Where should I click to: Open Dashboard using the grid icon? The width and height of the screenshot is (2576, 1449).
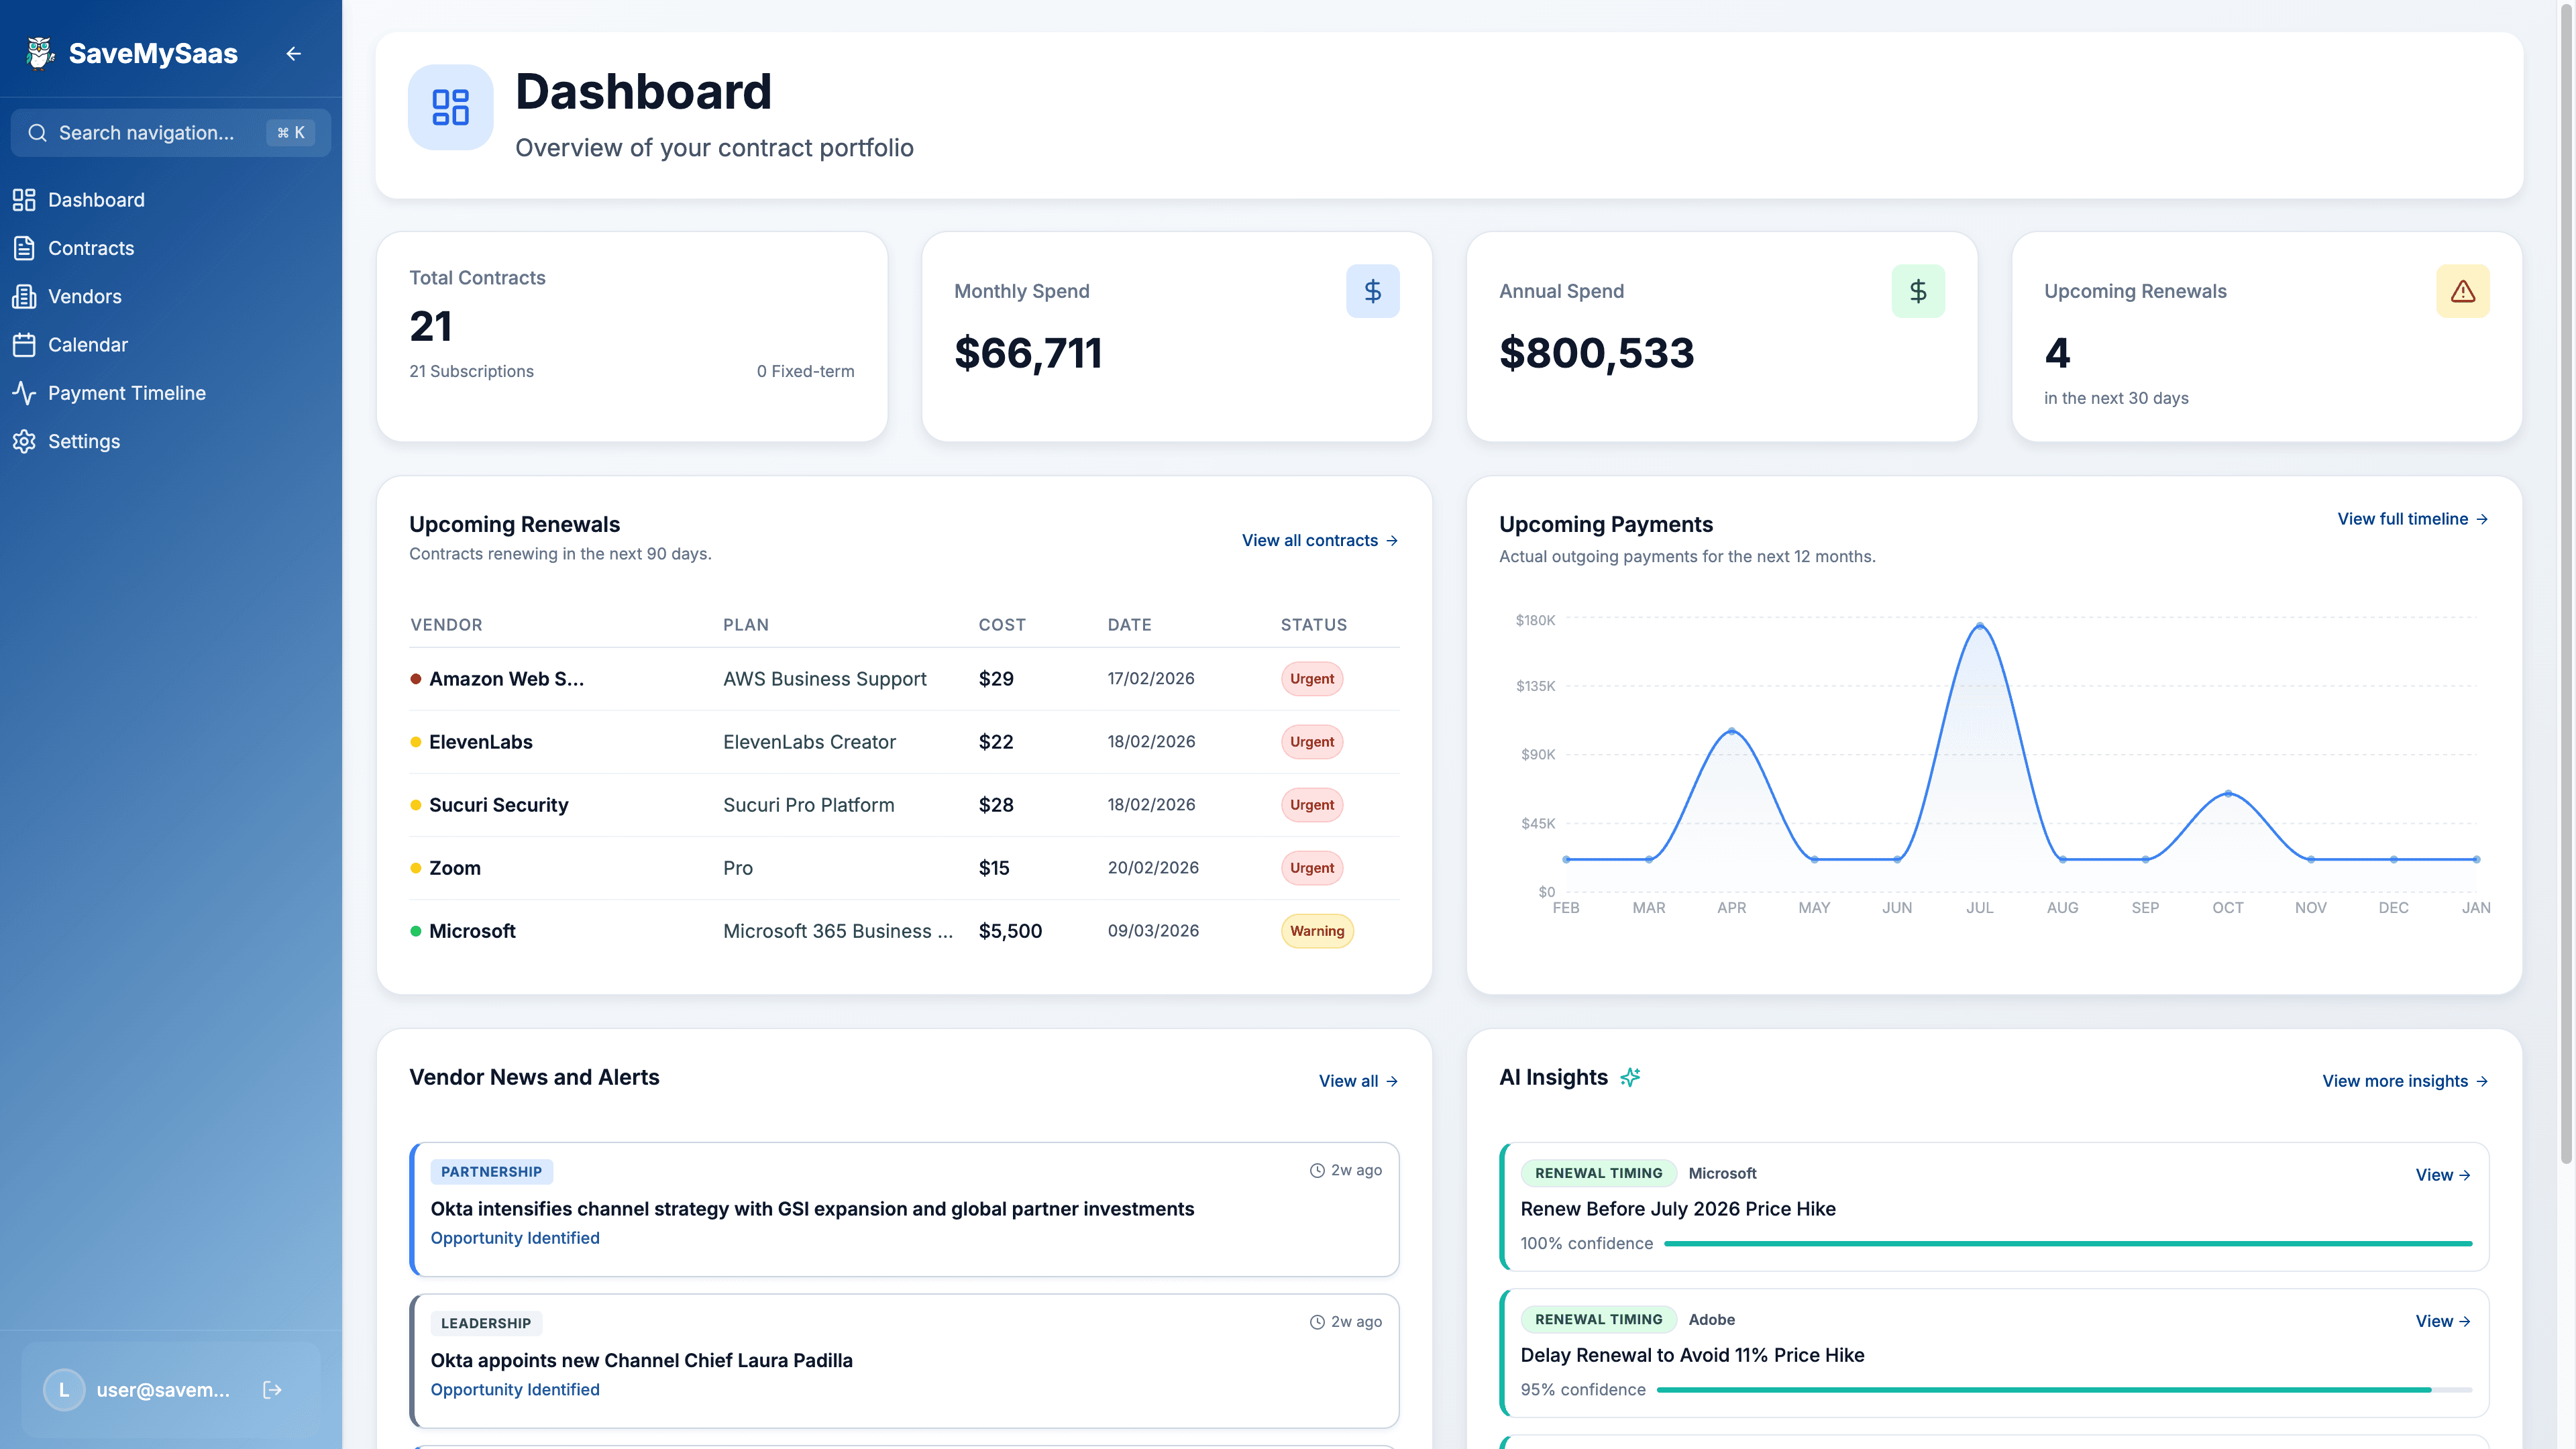[x=24, y=199]
